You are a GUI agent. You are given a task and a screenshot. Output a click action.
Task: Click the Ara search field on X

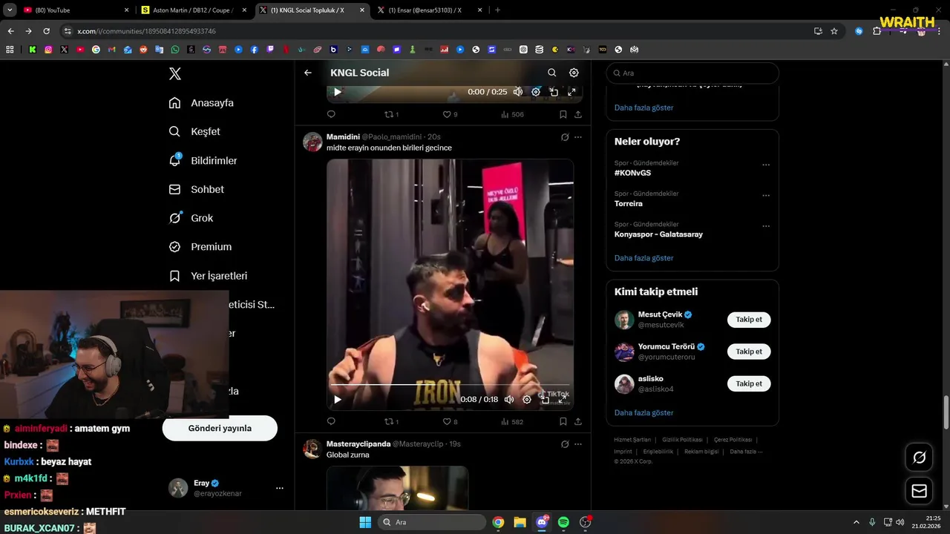(692, 73)
